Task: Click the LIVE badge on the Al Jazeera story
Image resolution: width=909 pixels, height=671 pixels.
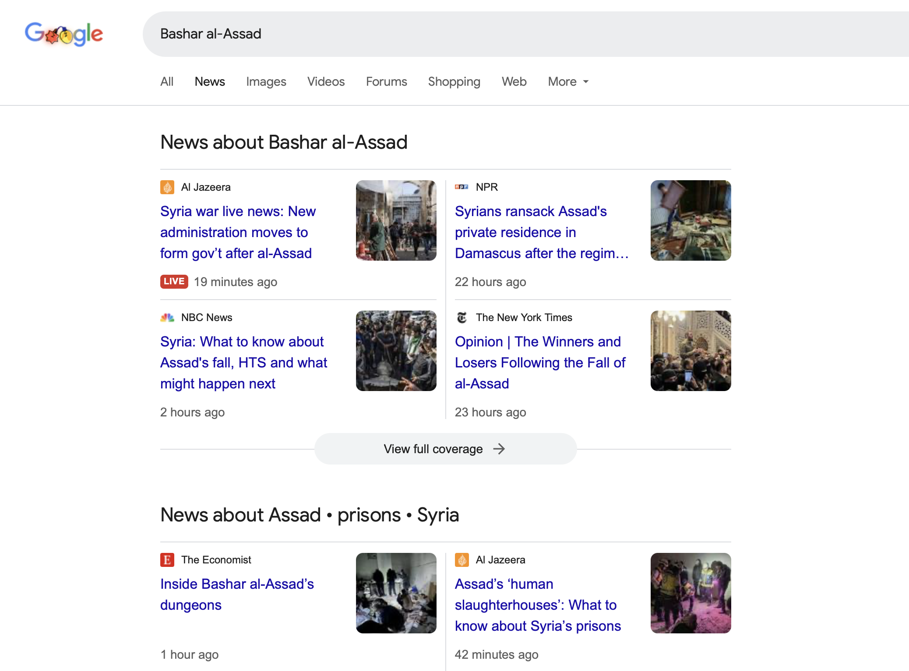Action: click(x=174, y=281)
